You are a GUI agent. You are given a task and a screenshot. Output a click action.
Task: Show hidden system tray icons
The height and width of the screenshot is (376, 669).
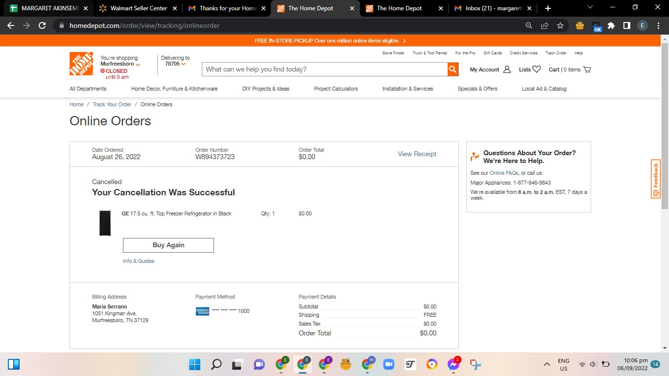tap(547, 364)
